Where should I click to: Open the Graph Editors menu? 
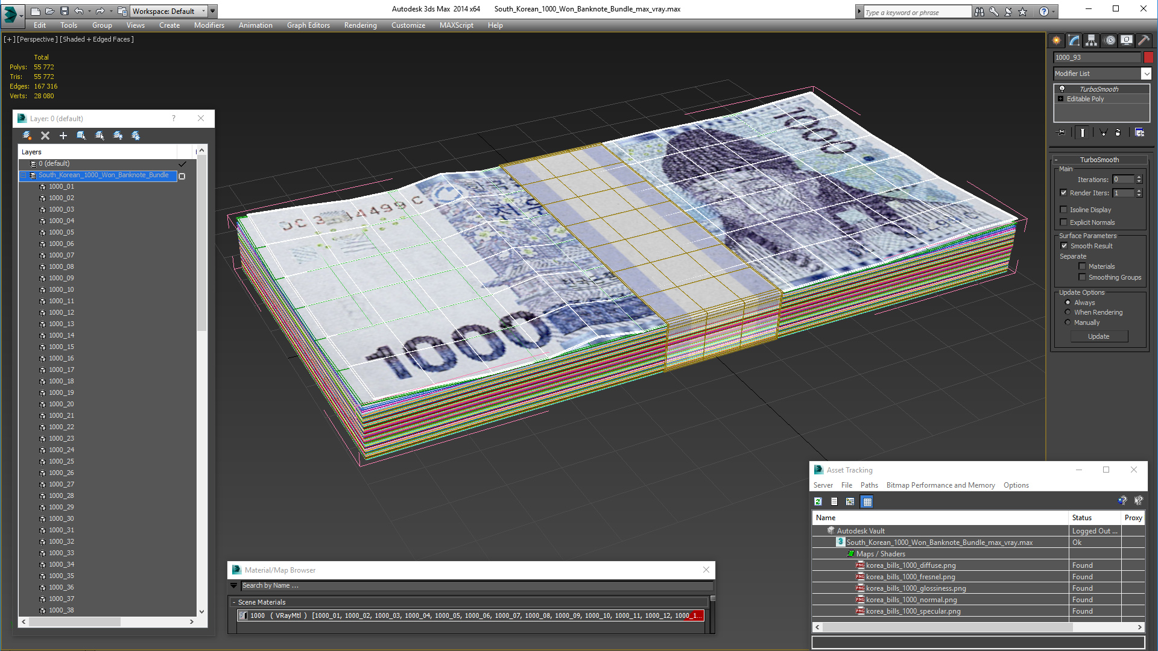coord(308,25)
